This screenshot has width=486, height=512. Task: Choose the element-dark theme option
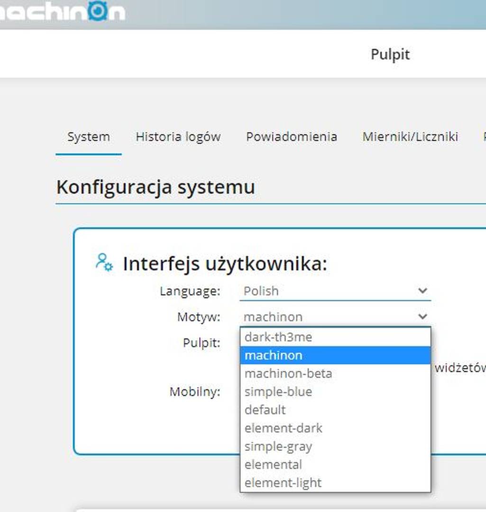click(335, 428)
